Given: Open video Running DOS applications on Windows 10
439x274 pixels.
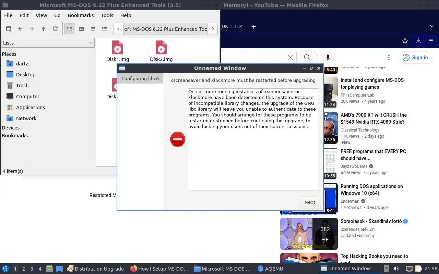Looking at the screenshot, I should [x=371, y=190].
